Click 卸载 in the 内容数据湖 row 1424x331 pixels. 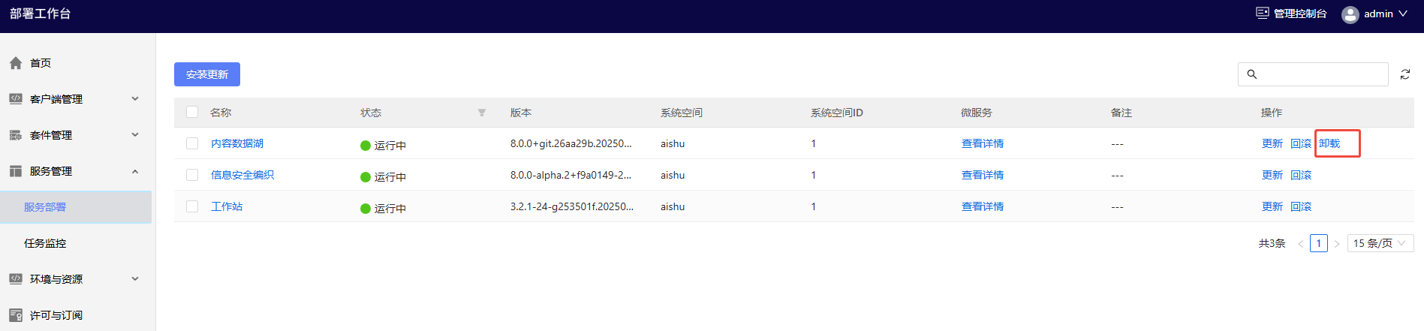1329,143
